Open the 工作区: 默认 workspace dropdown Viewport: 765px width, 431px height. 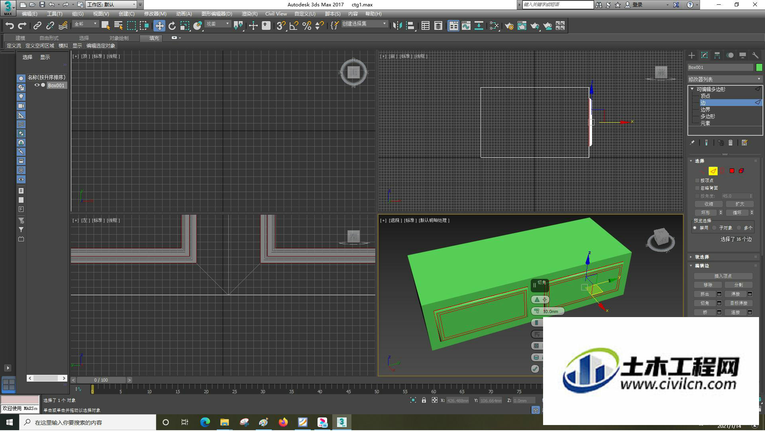coord(111,5)
